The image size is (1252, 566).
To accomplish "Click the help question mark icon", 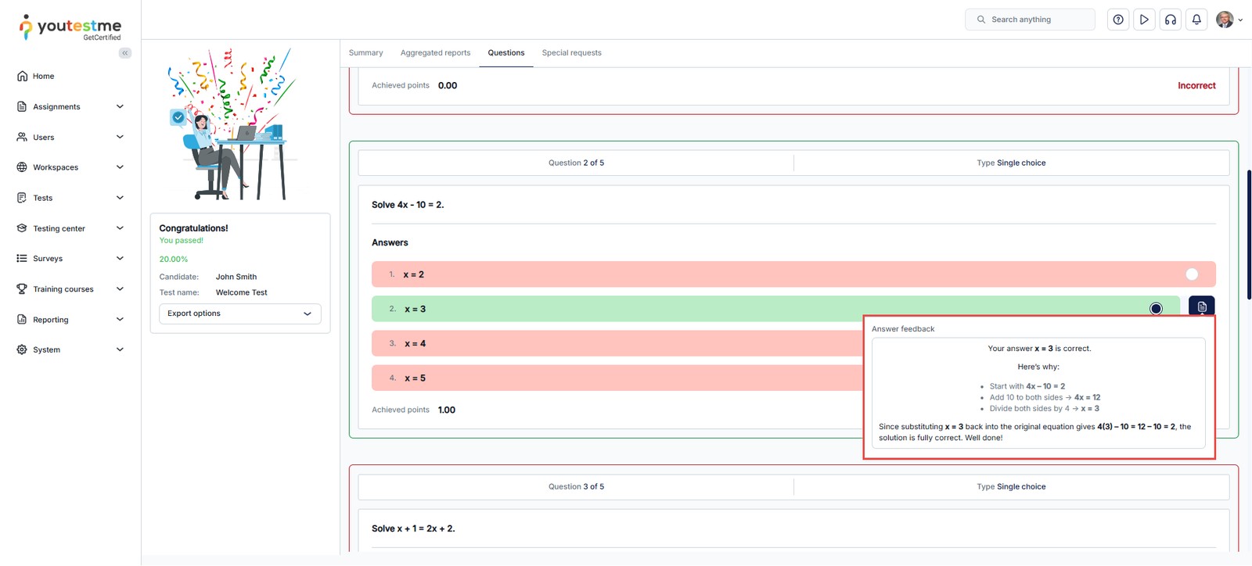I will [x=1118, y=20].
